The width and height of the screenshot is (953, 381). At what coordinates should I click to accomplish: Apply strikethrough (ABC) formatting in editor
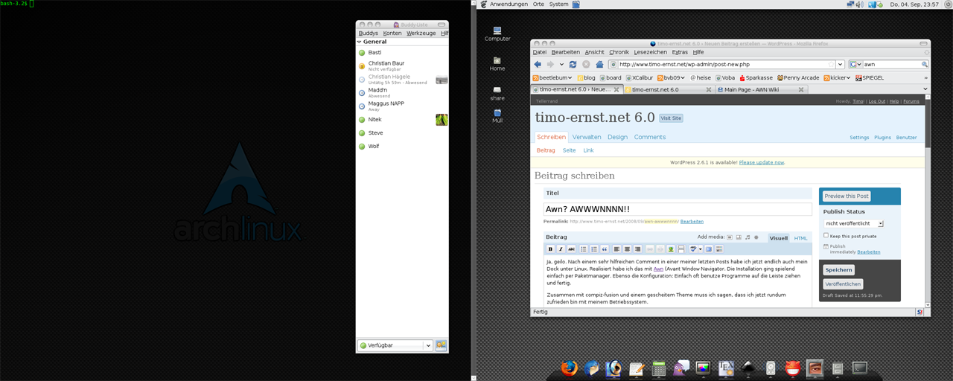[571, 249]
